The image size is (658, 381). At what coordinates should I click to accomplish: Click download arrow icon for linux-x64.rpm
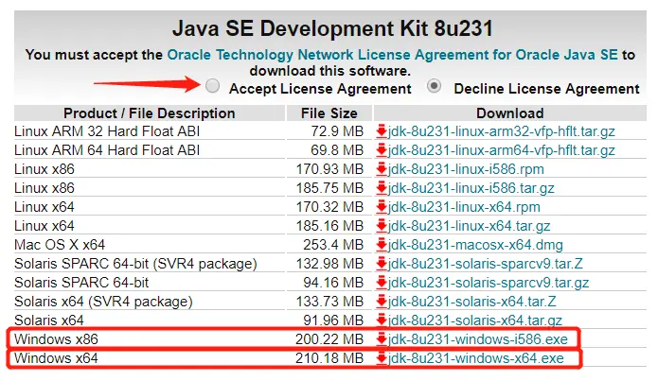coord(382,207)
